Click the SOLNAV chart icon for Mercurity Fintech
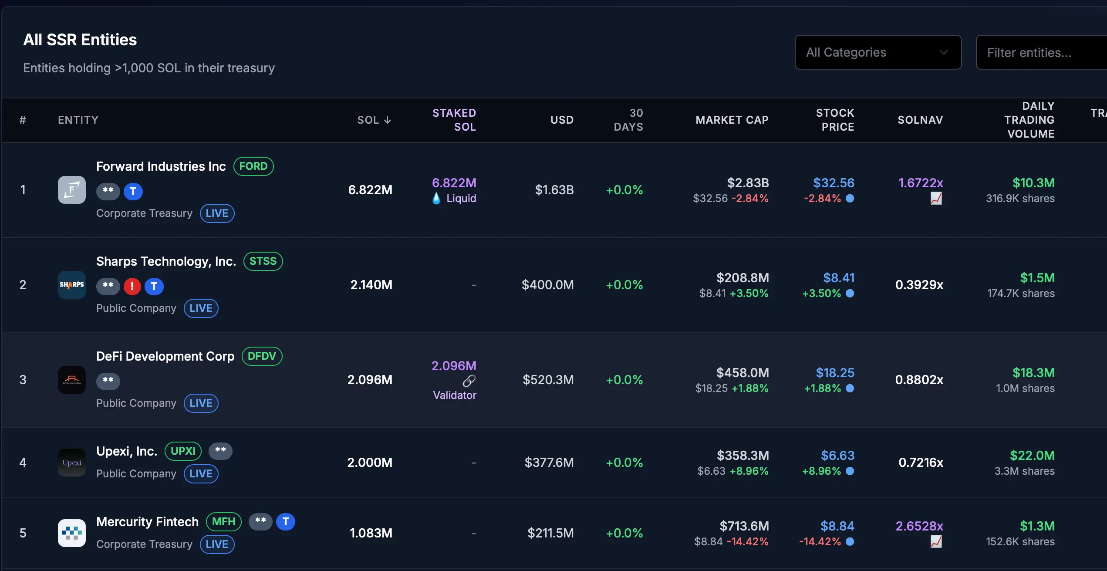 (936, 542)
